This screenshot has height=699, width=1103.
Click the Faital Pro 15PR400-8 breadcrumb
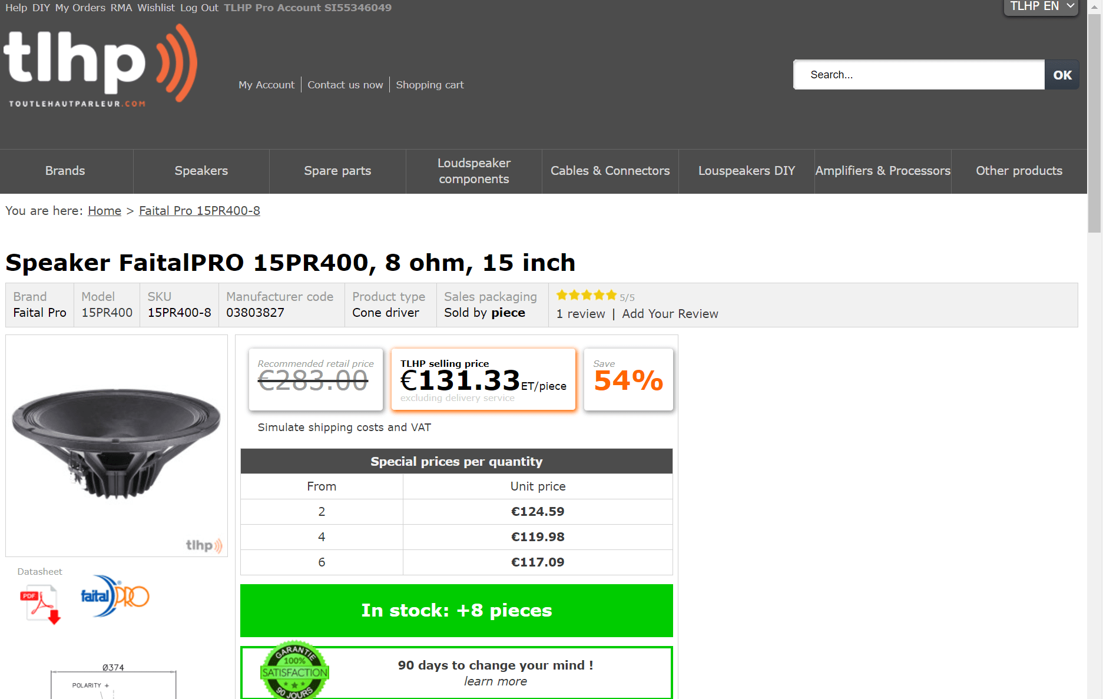click(200, 211)
